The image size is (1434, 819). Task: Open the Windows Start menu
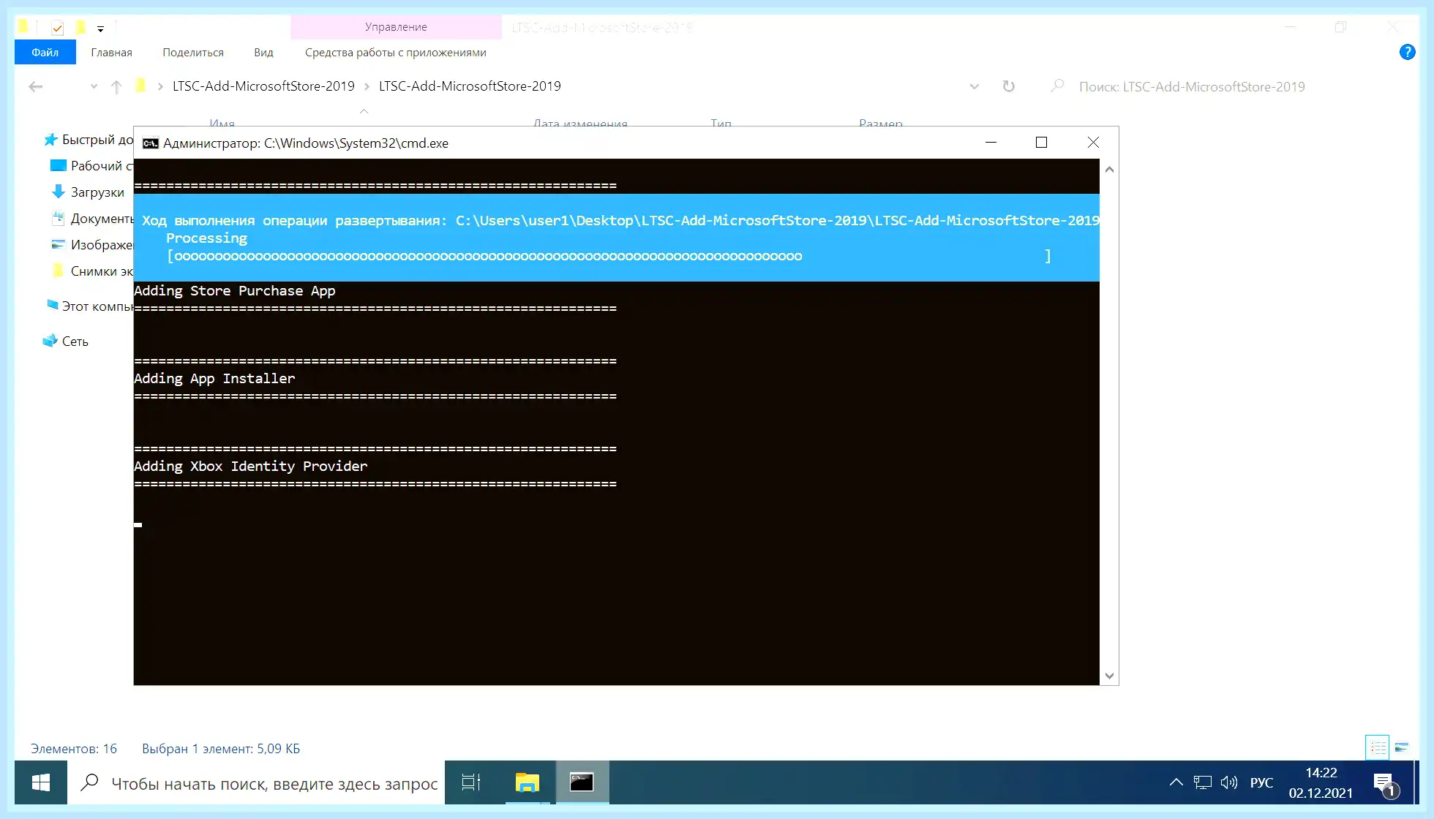coord(41,782)
